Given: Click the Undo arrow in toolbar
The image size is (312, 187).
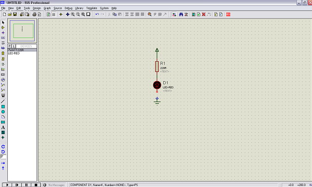Looking at the screenshot, I should point(97,14).
